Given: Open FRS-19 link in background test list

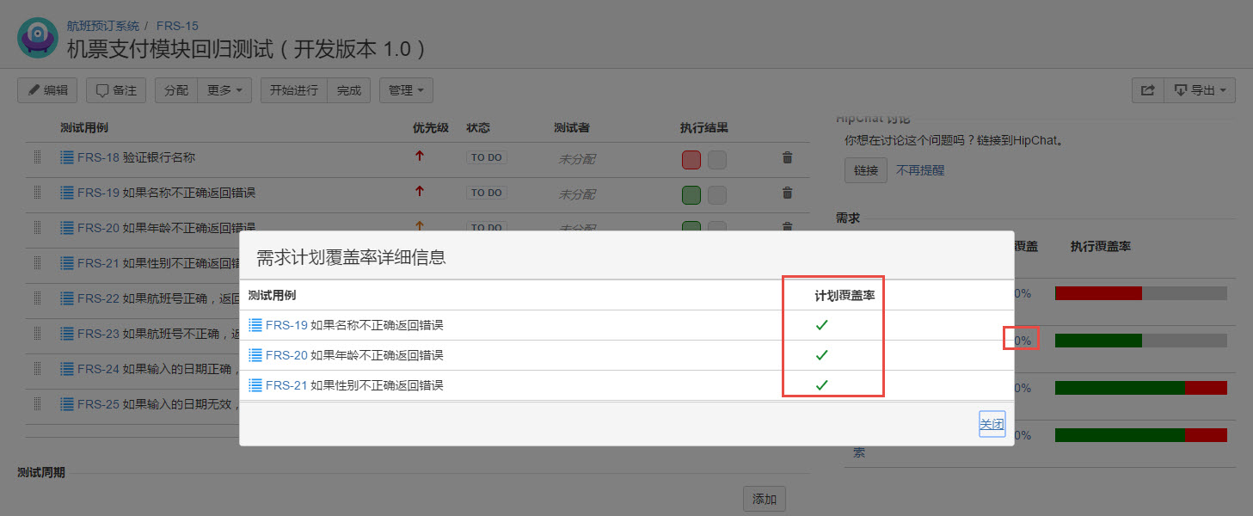Looking at the screenshot, I should point(98,193).
